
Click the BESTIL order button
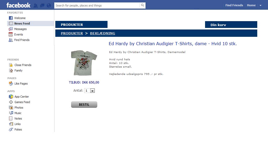[84, 105]
